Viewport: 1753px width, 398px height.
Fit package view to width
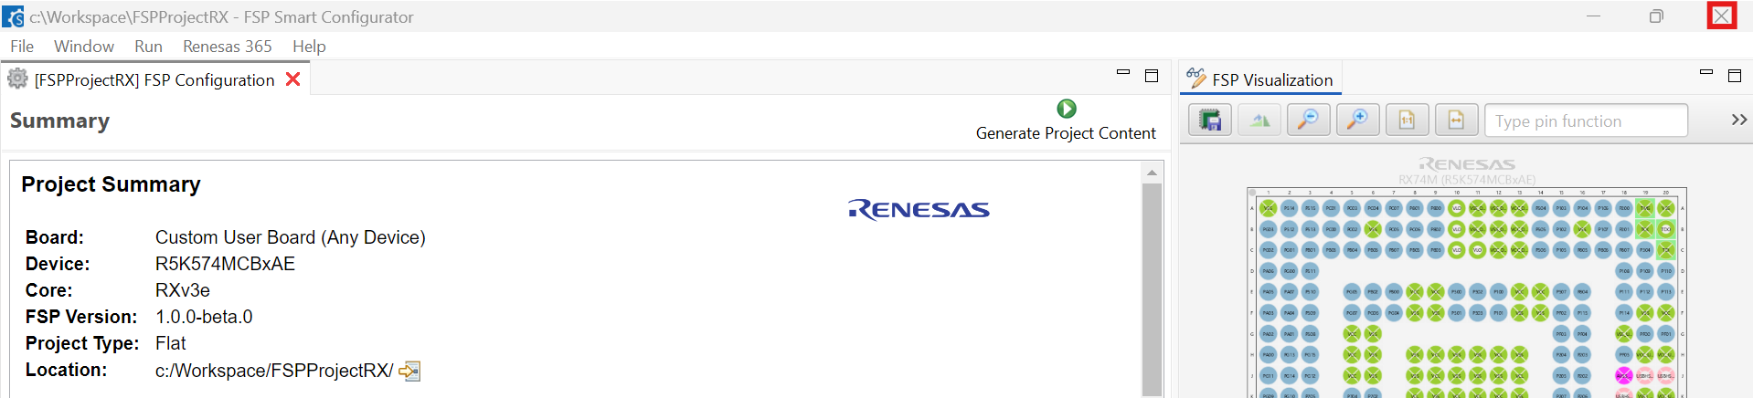tap(1457, 120)
